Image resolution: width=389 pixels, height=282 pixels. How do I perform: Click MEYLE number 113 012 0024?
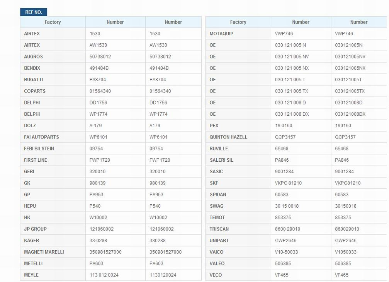pyautogui.click(x=104, y=275)
